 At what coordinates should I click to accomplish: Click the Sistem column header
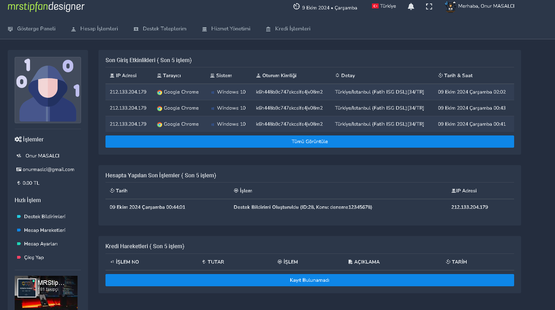(221, 75)
